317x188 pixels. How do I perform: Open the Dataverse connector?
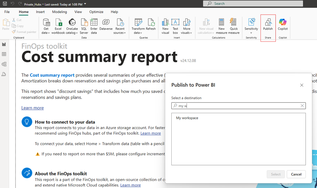(x=106, y=24)
